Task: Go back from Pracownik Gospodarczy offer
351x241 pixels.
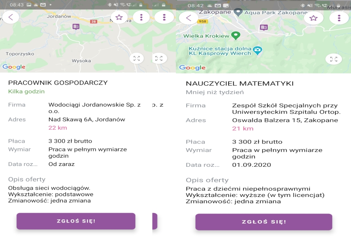Action: point(11,17)
